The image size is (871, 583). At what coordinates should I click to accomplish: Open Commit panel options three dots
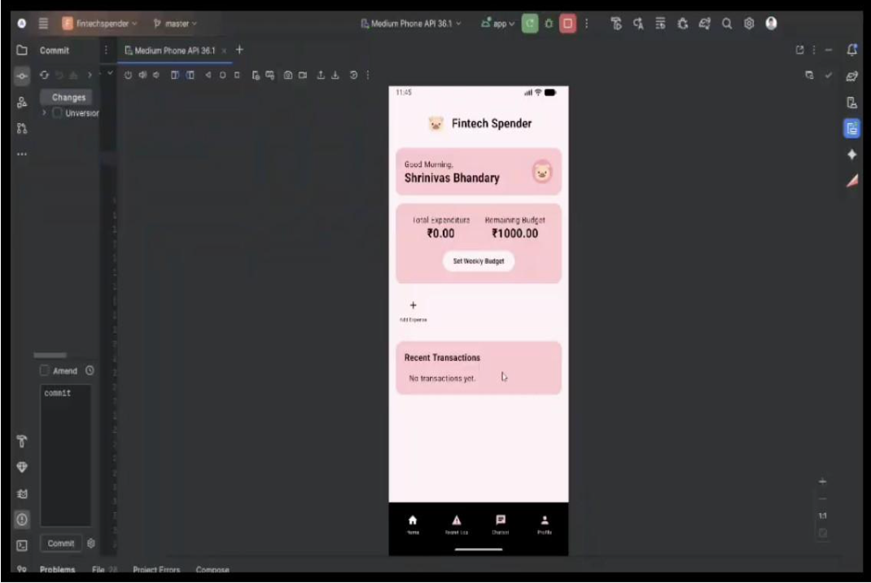pos(106,50)
